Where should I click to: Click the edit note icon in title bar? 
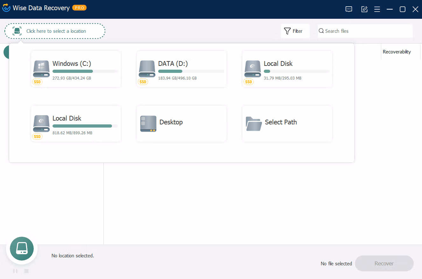click(364, 9)
